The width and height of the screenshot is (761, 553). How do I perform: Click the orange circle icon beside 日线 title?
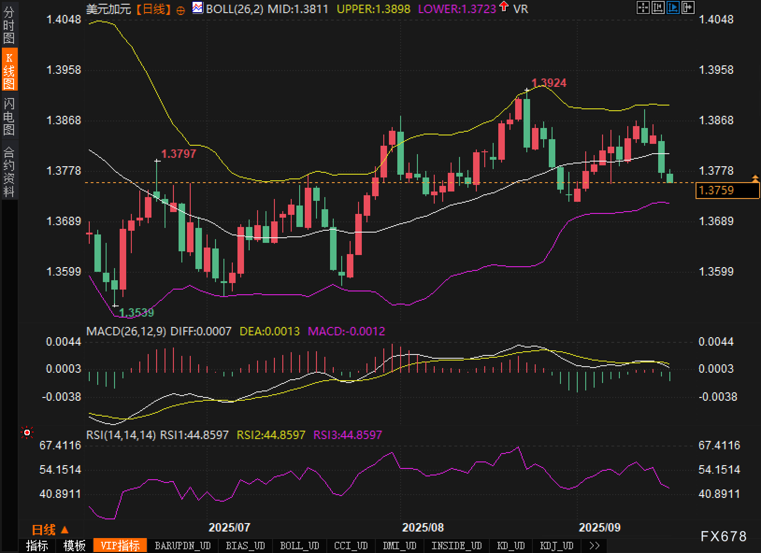click(x=181, y=10)
